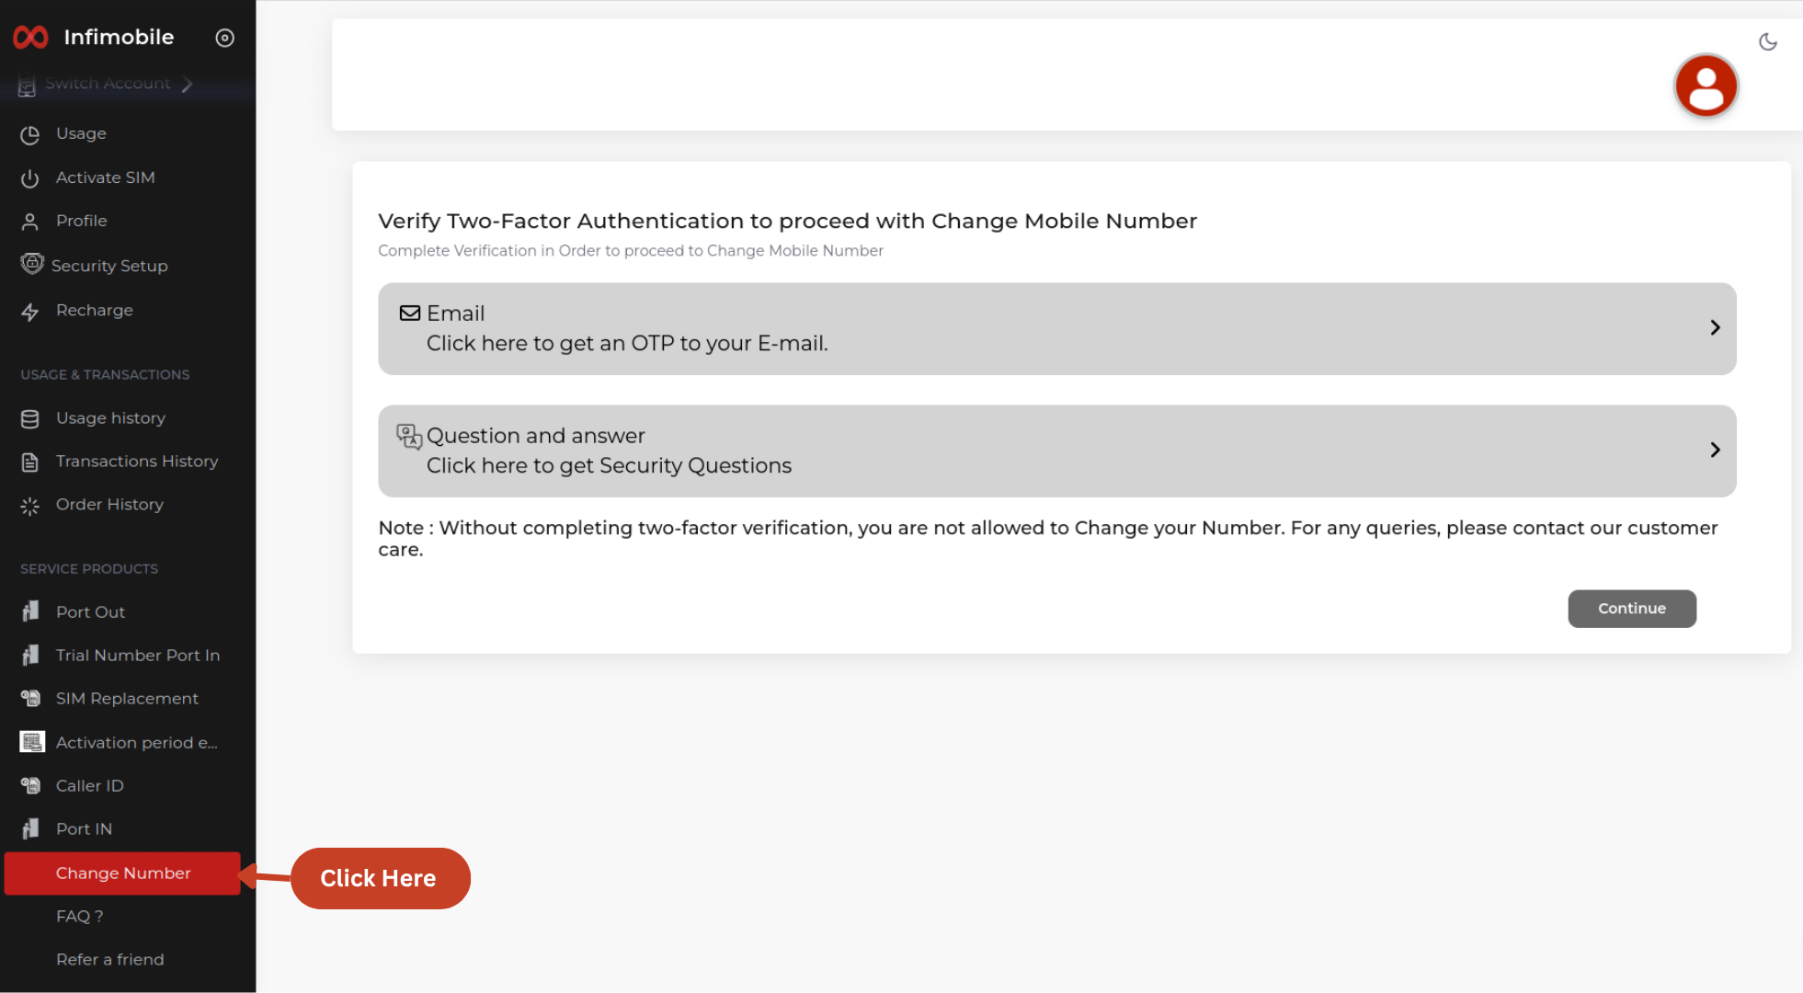Click the Usage history database icon
Screen dimensions: 1803x993
[30, 419]
